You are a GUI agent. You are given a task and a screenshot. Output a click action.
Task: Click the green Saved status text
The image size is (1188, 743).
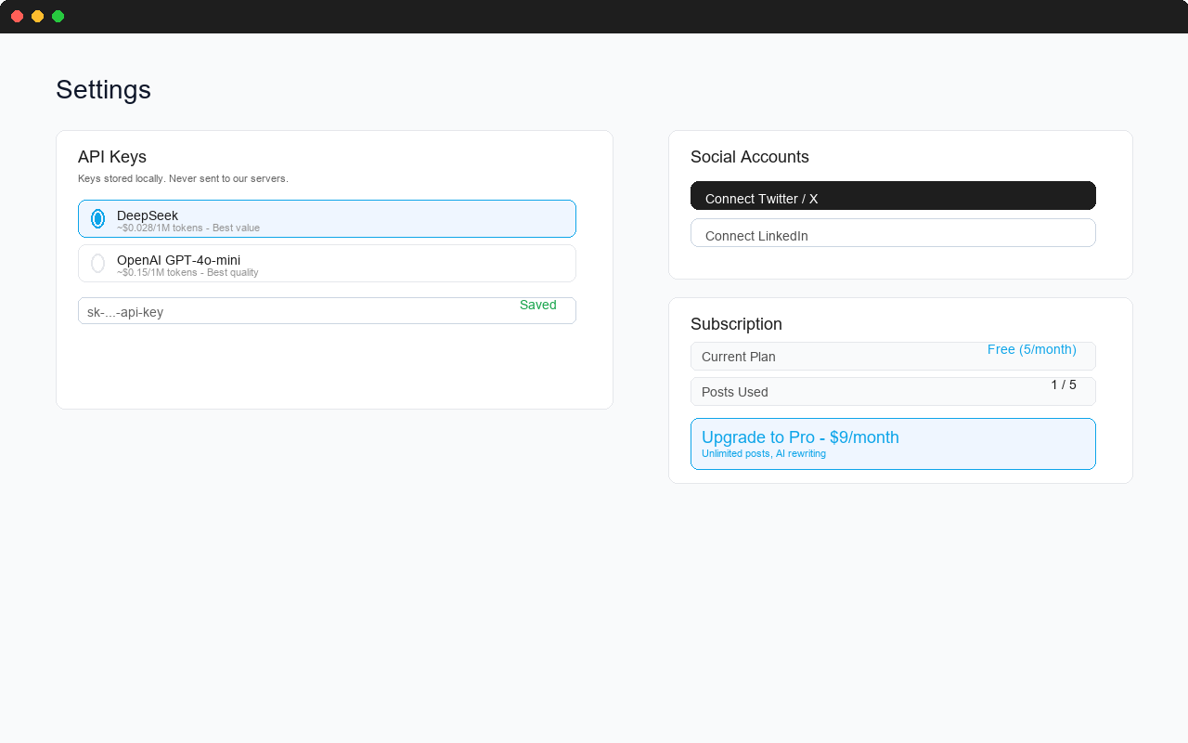538,305
